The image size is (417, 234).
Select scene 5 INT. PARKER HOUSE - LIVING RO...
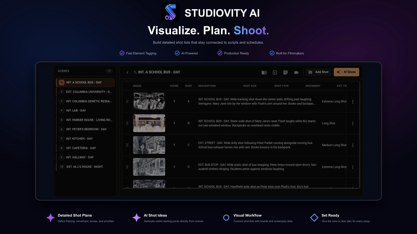(85, 120)
